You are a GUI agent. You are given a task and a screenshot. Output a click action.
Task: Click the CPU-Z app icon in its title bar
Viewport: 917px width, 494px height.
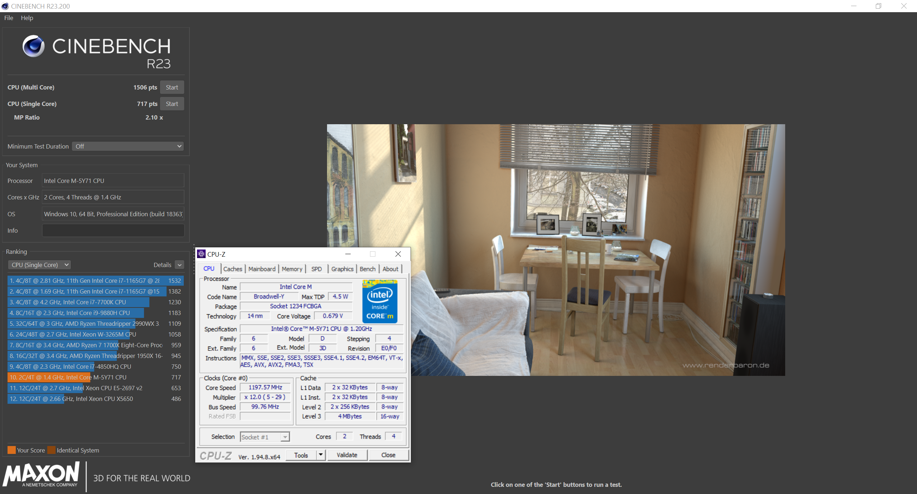coord(201,254)
